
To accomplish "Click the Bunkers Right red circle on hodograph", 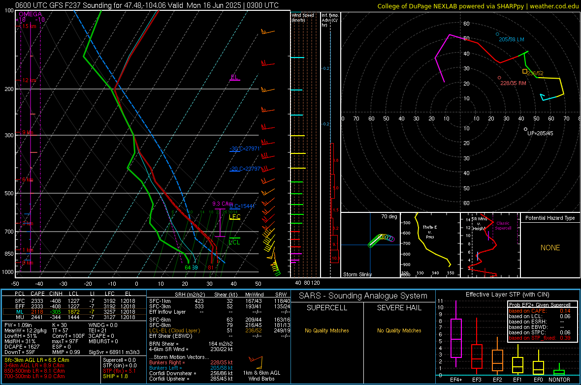I will [x=499, y=78].
